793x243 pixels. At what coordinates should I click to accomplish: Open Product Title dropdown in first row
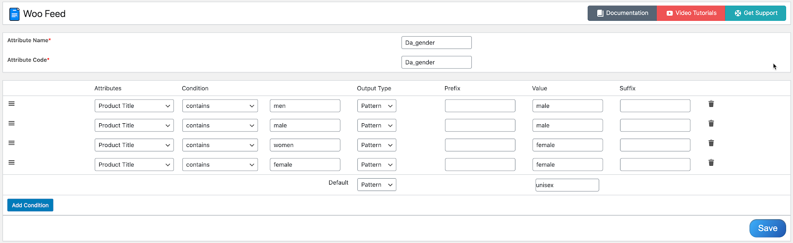(x=134, y=106)
